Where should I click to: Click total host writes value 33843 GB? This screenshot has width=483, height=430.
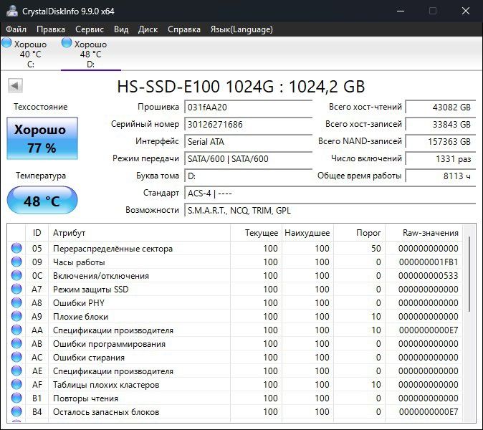coord(441,125)
